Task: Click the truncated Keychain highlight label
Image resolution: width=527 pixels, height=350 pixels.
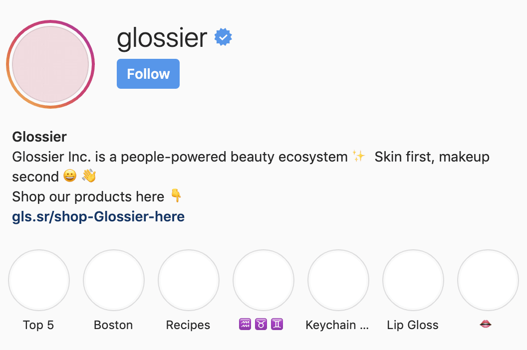Action: coord(337,325)
